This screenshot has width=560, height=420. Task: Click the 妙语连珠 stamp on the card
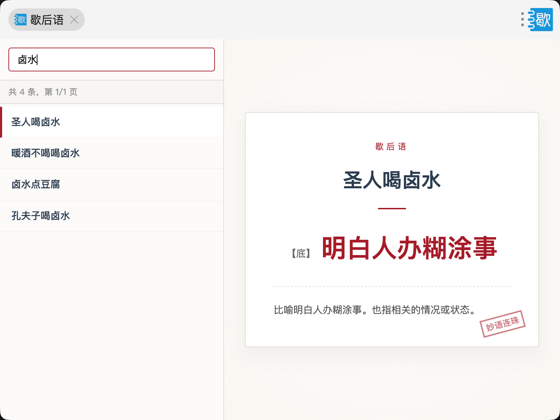click(502, 324)
